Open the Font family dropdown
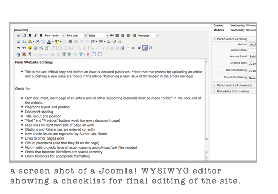 (x=55, y=36)
